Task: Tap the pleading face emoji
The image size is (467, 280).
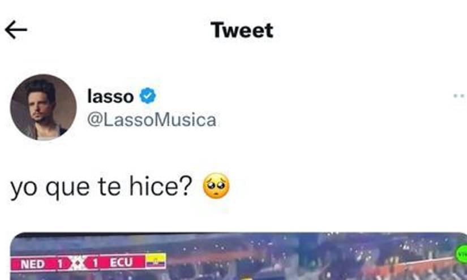Action: pyautogui.click(x=216, y=186)
